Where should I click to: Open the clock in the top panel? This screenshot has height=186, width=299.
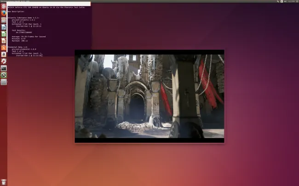(x=292, y=1)
